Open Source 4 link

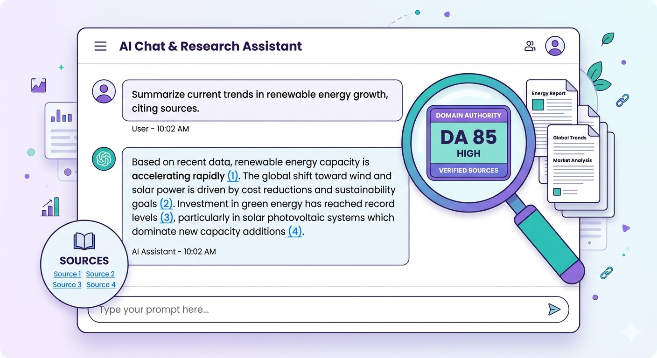[x=101, y=285]
